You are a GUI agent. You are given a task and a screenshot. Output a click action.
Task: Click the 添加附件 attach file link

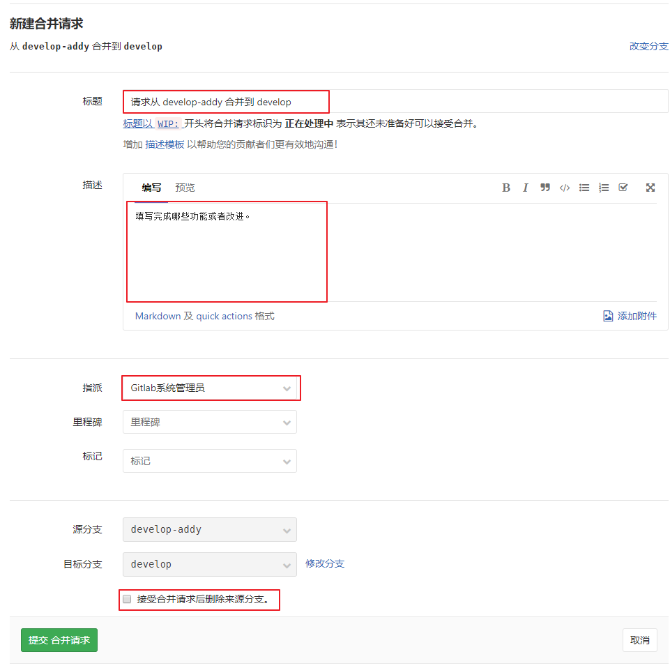click(630, 316)
